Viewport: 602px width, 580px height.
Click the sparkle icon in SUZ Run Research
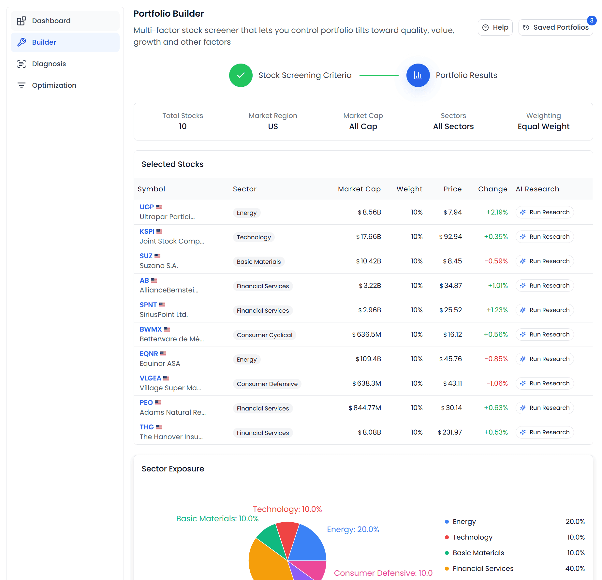coord(523,261)
